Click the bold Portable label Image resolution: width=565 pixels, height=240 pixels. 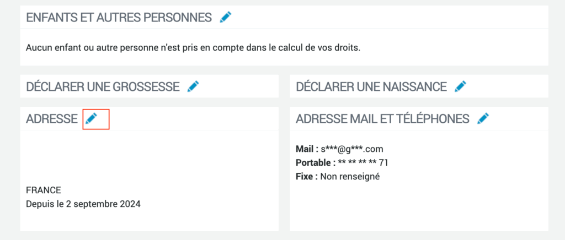click(316, 163)
